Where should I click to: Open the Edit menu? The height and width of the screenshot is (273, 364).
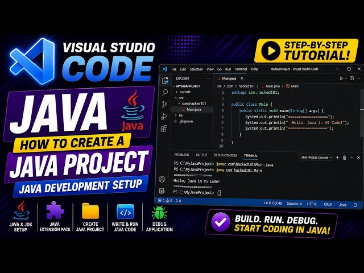[x=183, y=69]
